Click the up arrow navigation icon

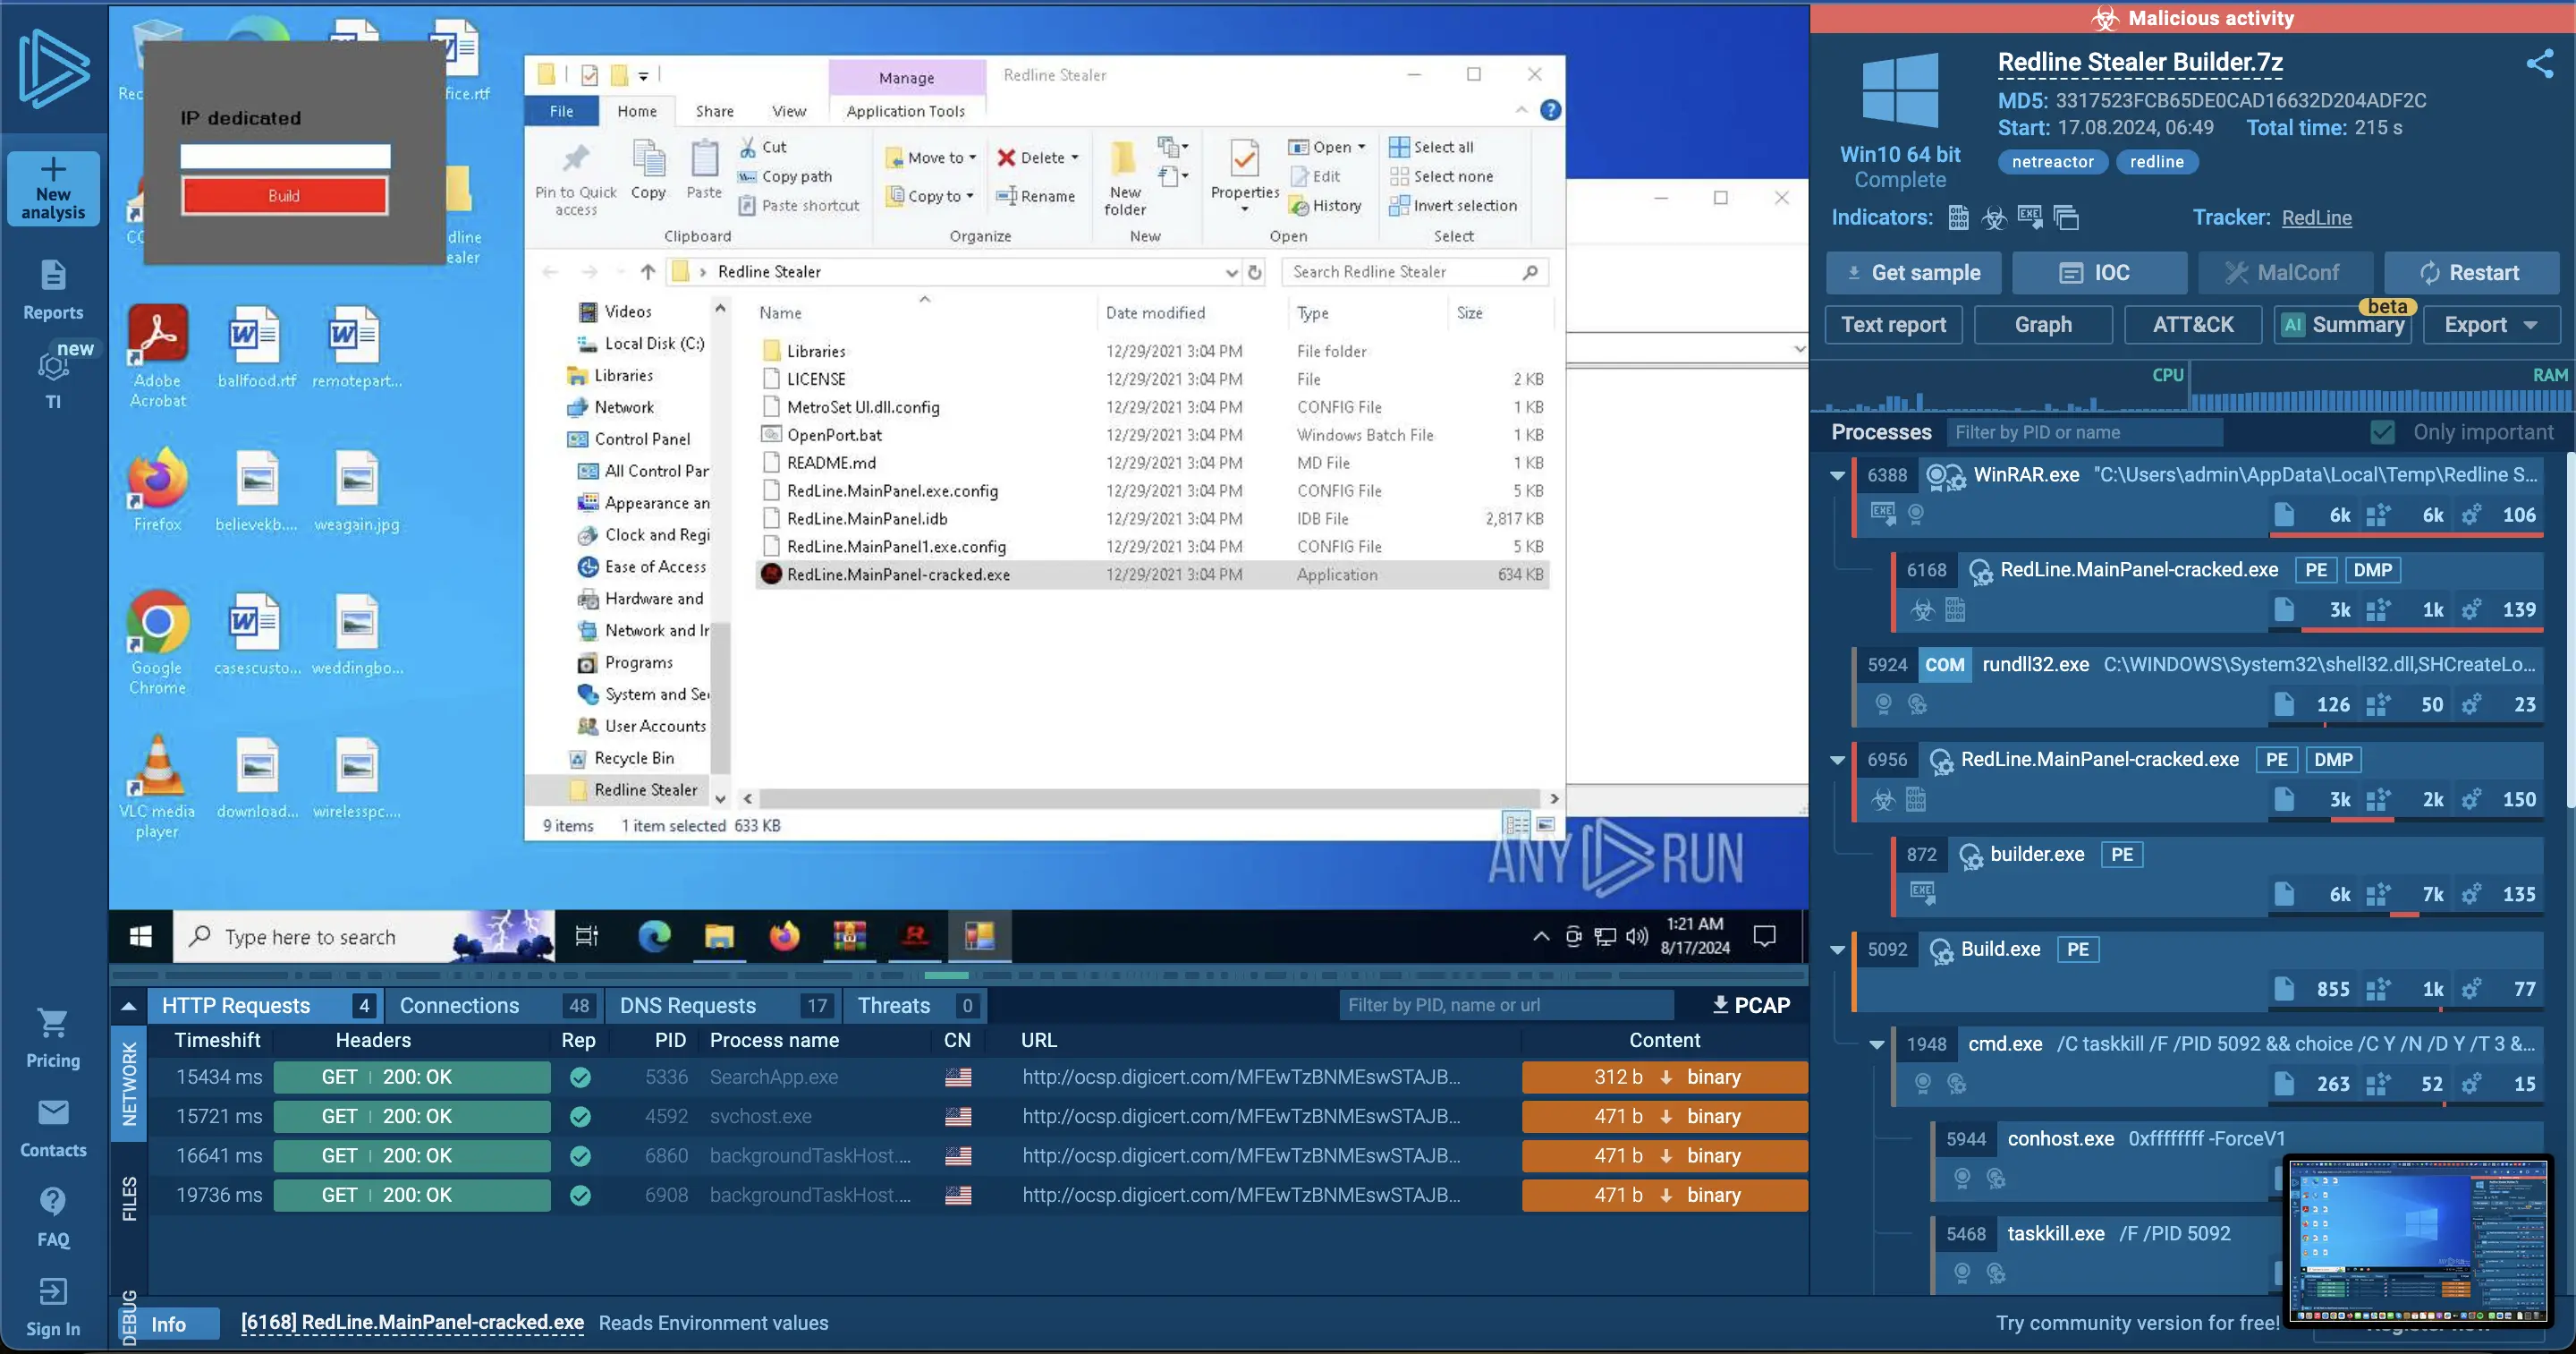648,271
